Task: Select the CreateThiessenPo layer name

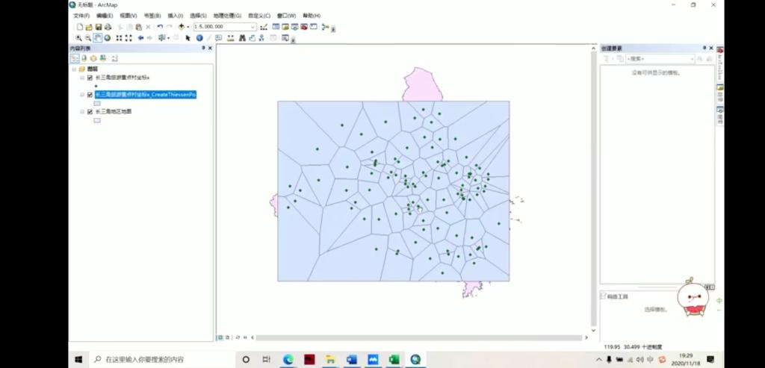Action: (145, 95)
